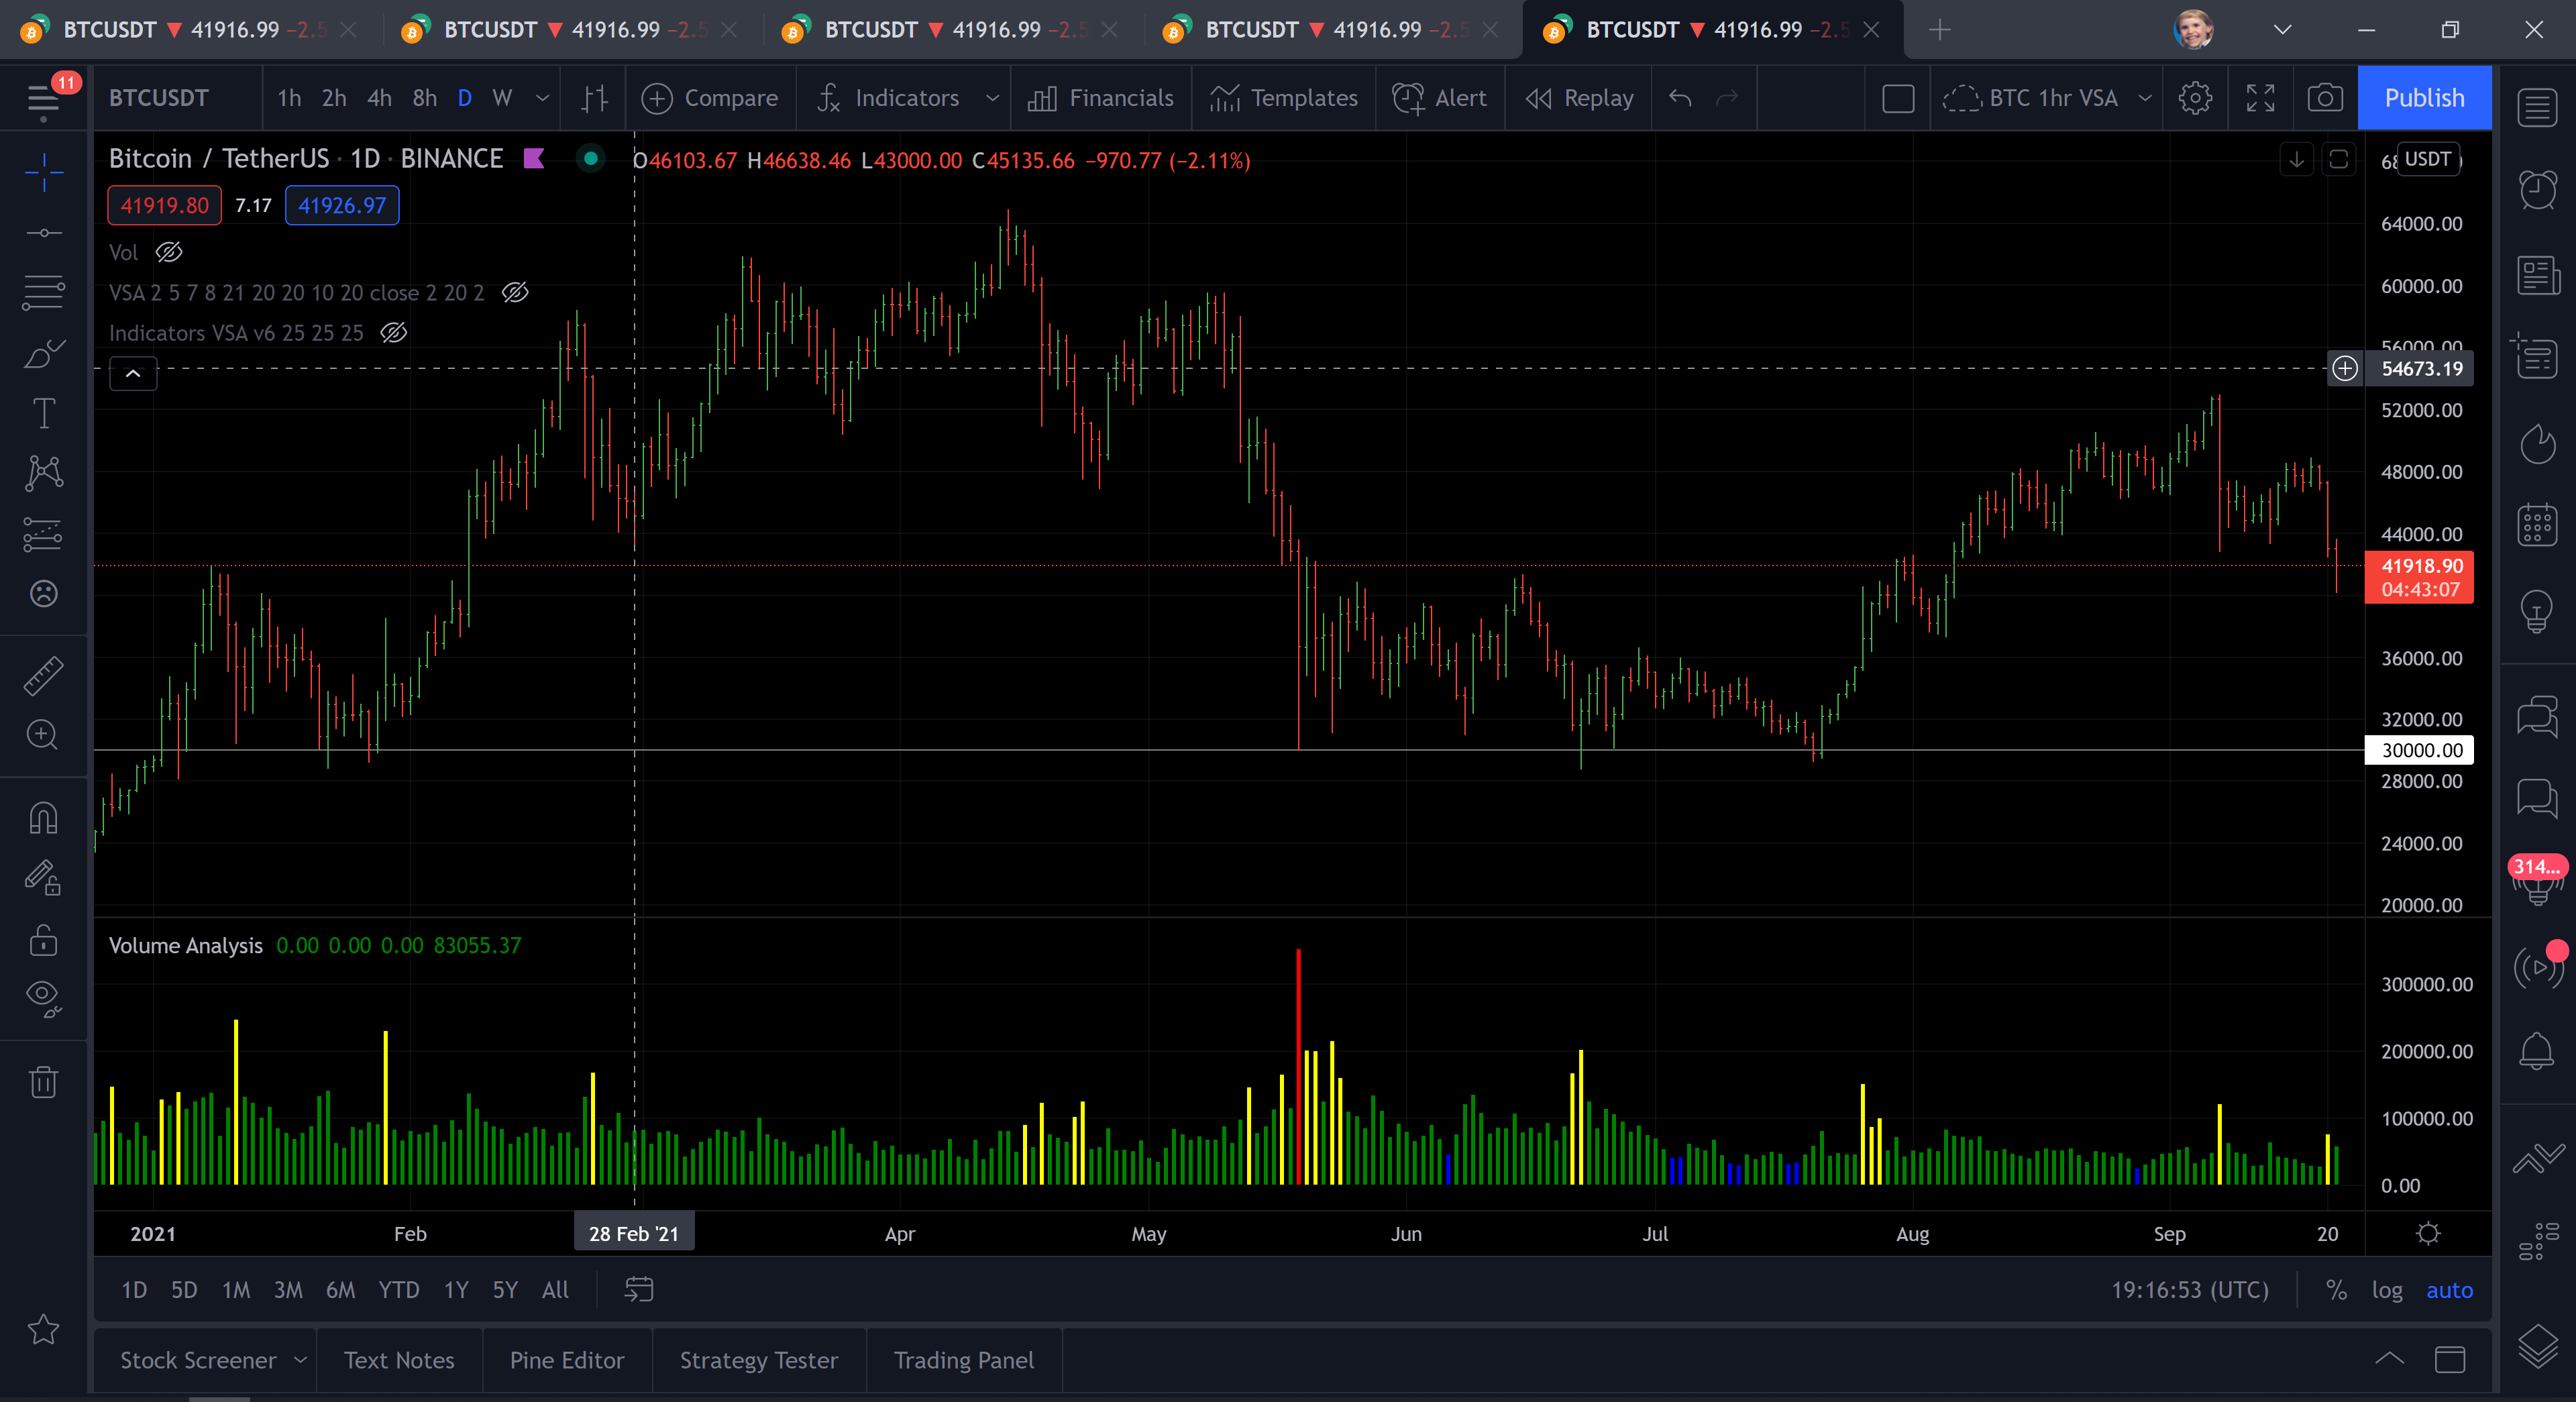
Task: Open BTC 1hr VSA layout dropdown
Action: [2144, 98]
